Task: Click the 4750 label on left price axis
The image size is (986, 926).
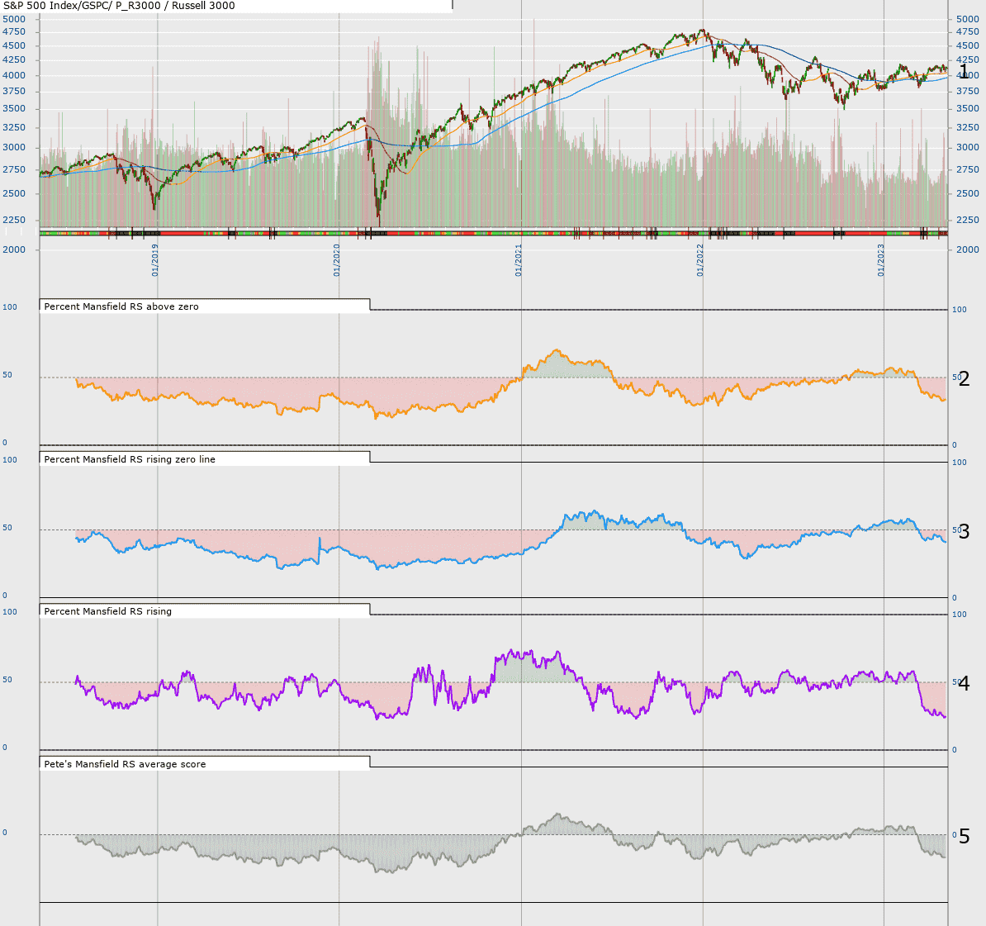Action: 15,31
